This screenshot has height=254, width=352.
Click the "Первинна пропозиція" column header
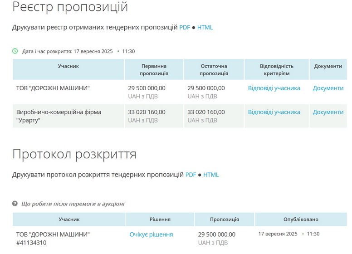click(x=154, y=69)
